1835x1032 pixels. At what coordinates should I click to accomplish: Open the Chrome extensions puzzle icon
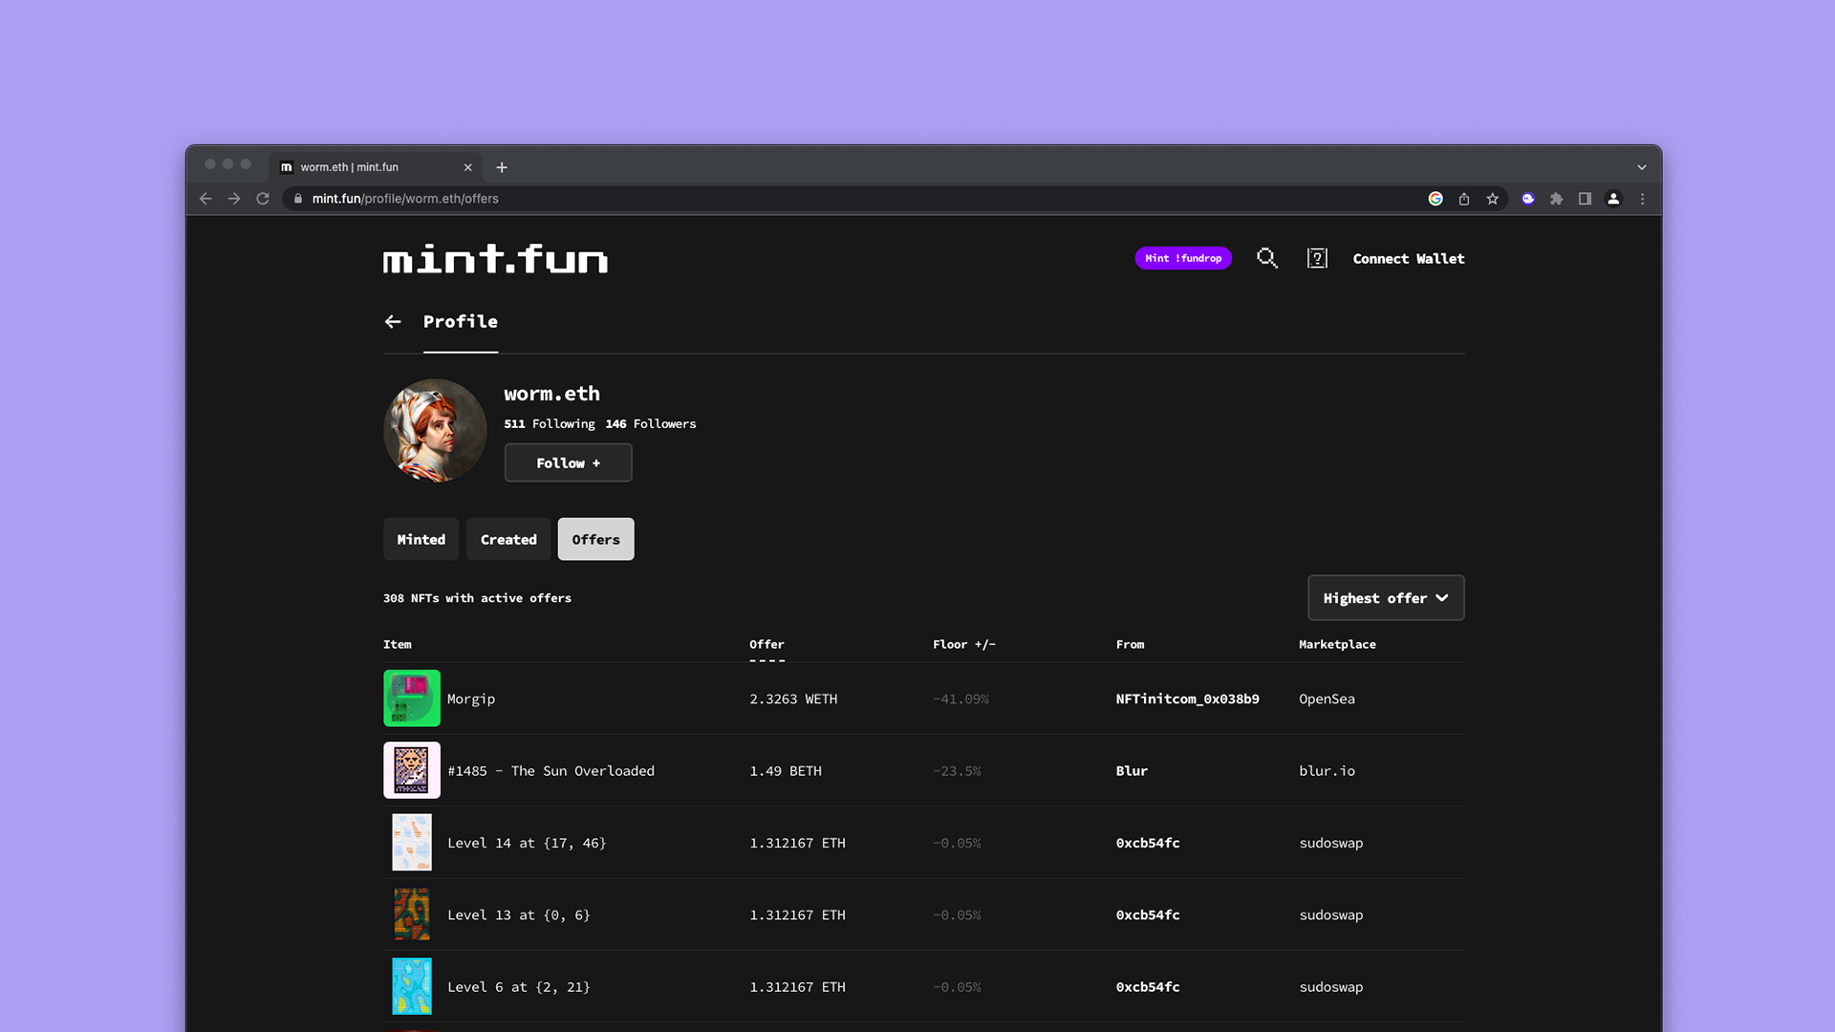pyautogui.click(x=1556, y=199)
